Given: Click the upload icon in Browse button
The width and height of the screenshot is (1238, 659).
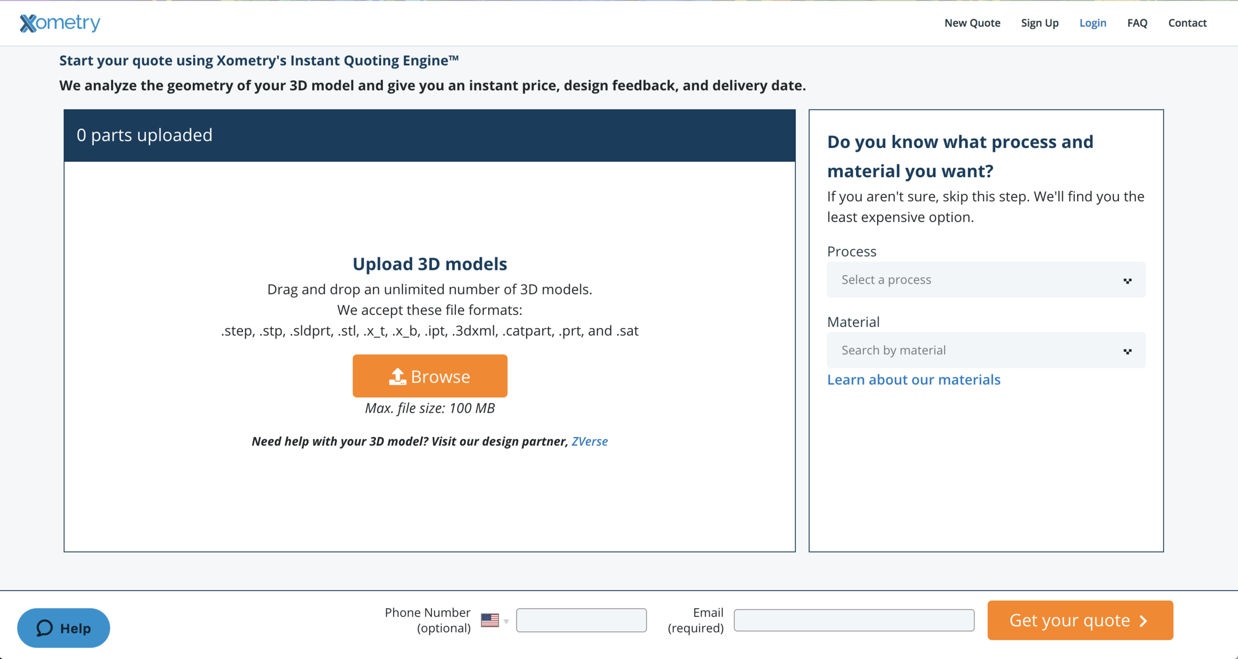Looking at the screenshot, I should [x=397, y=376].
